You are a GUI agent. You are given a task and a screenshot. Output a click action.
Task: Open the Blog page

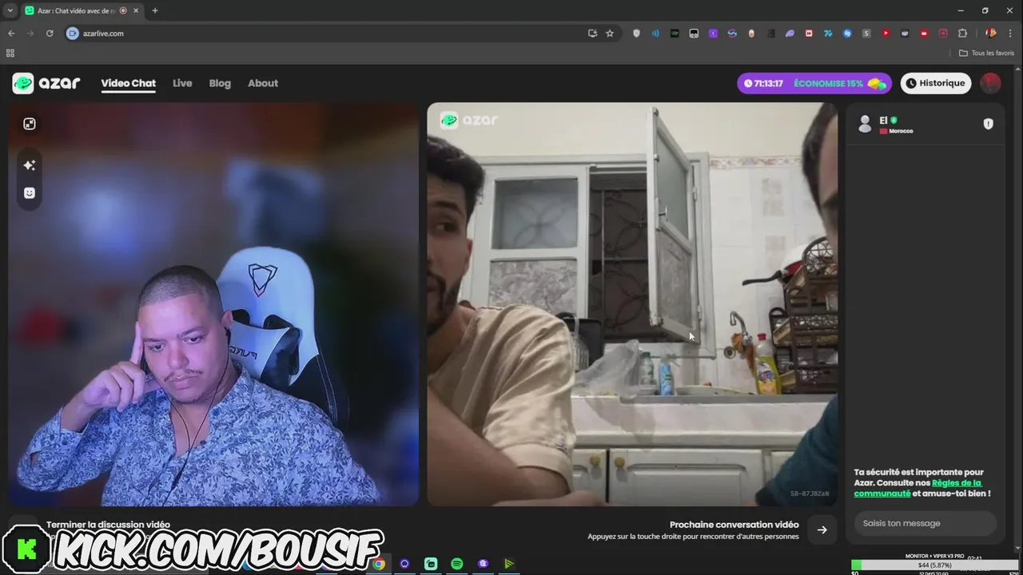tap(220, 83)
